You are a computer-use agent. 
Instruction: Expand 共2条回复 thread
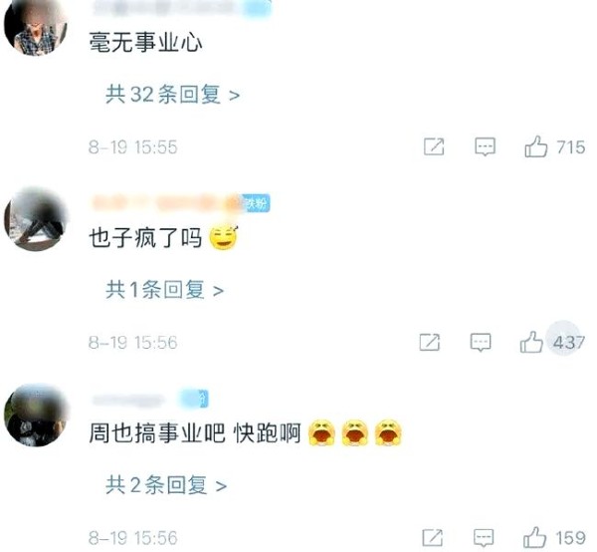pos(166,485)
